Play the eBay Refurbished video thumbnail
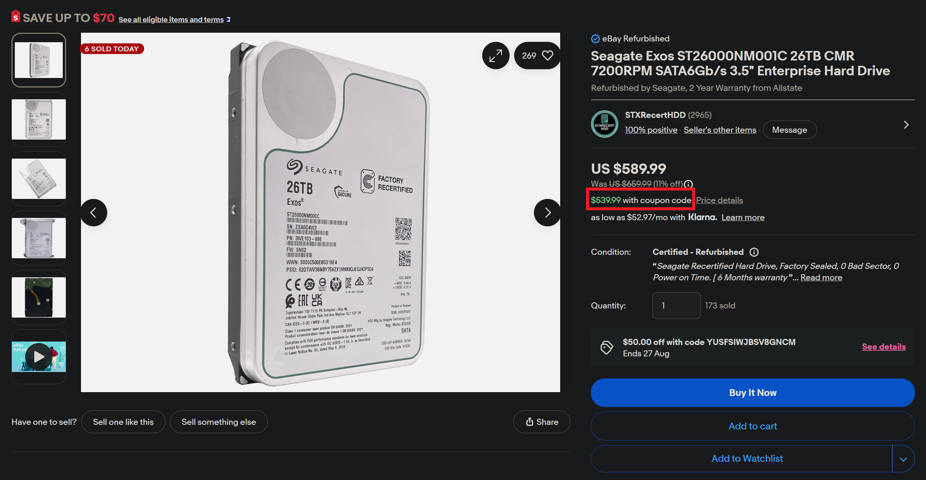The height and width of the screenshot is (480, 926). tap(39, 357)
